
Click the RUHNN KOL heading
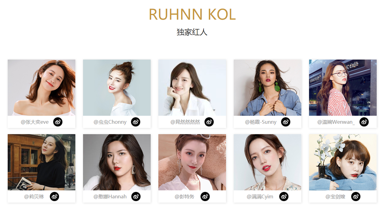(192, 14)
